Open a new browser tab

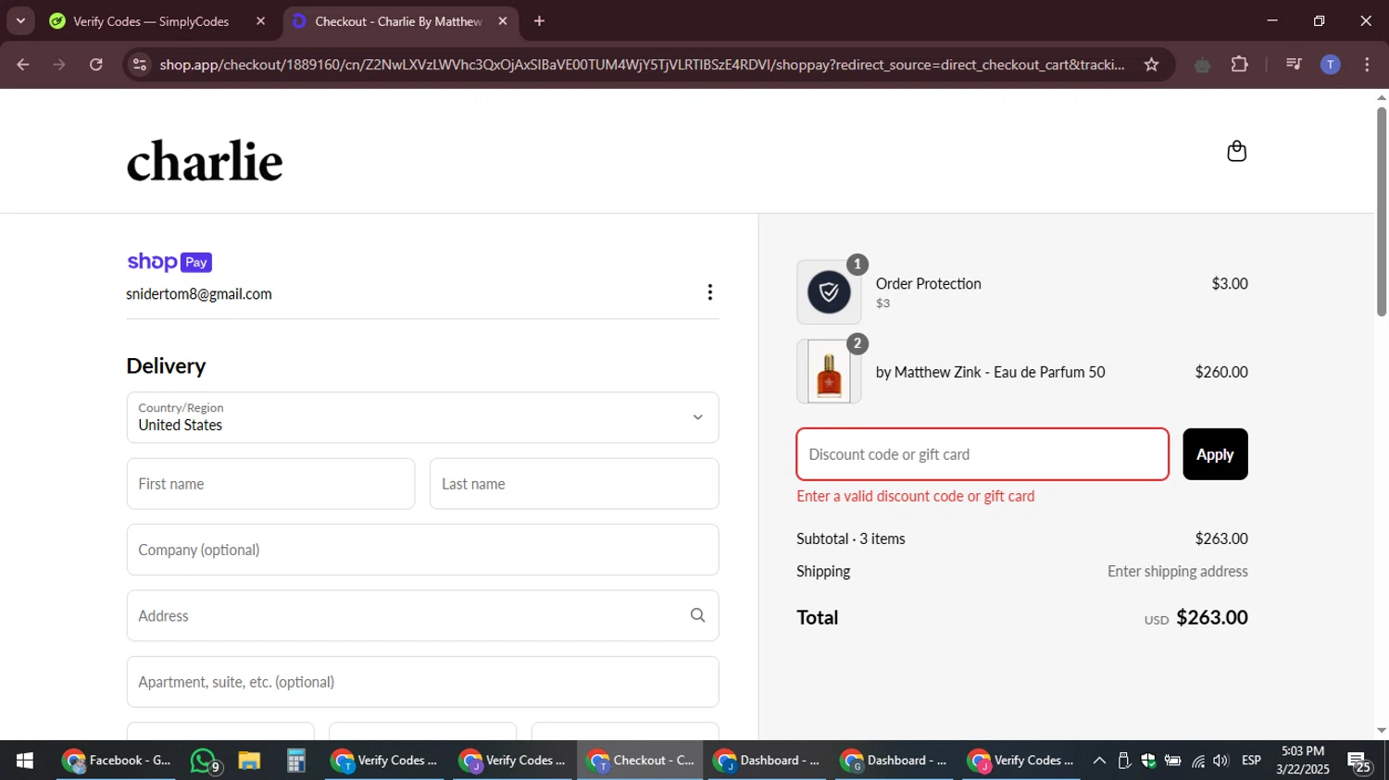tap(539, 21)
